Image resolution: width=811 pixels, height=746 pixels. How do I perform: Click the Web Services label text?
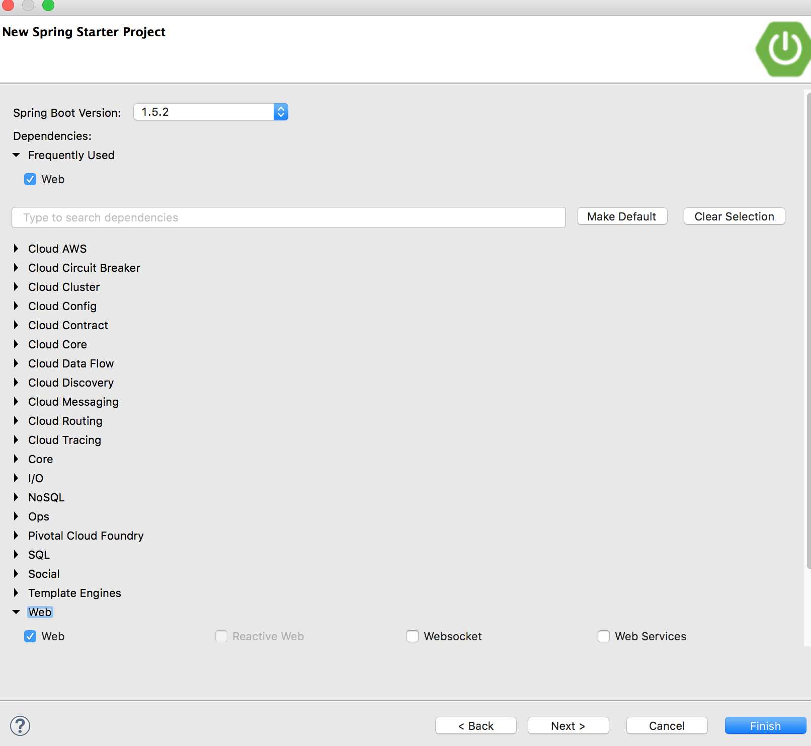(x=651, y=636)
